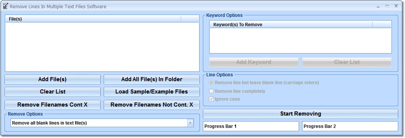Screen dimensions: 405x138
Task: Click the Add Keyword button
Action: click(254, 62)
